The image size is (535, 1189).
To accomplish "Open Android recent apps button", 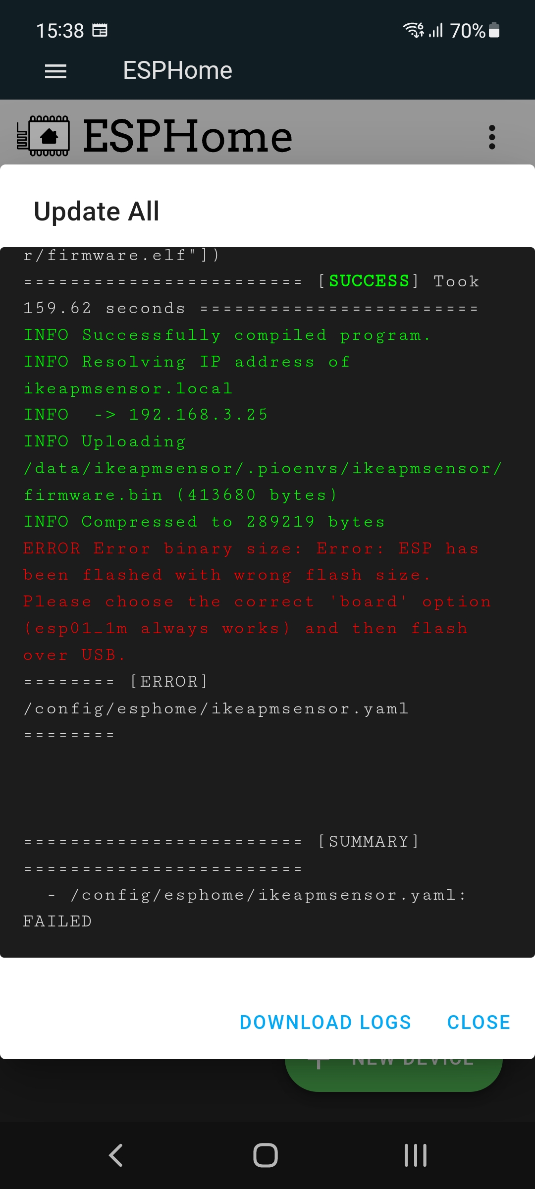I will pyautogui.click(x=415, y=1155).
